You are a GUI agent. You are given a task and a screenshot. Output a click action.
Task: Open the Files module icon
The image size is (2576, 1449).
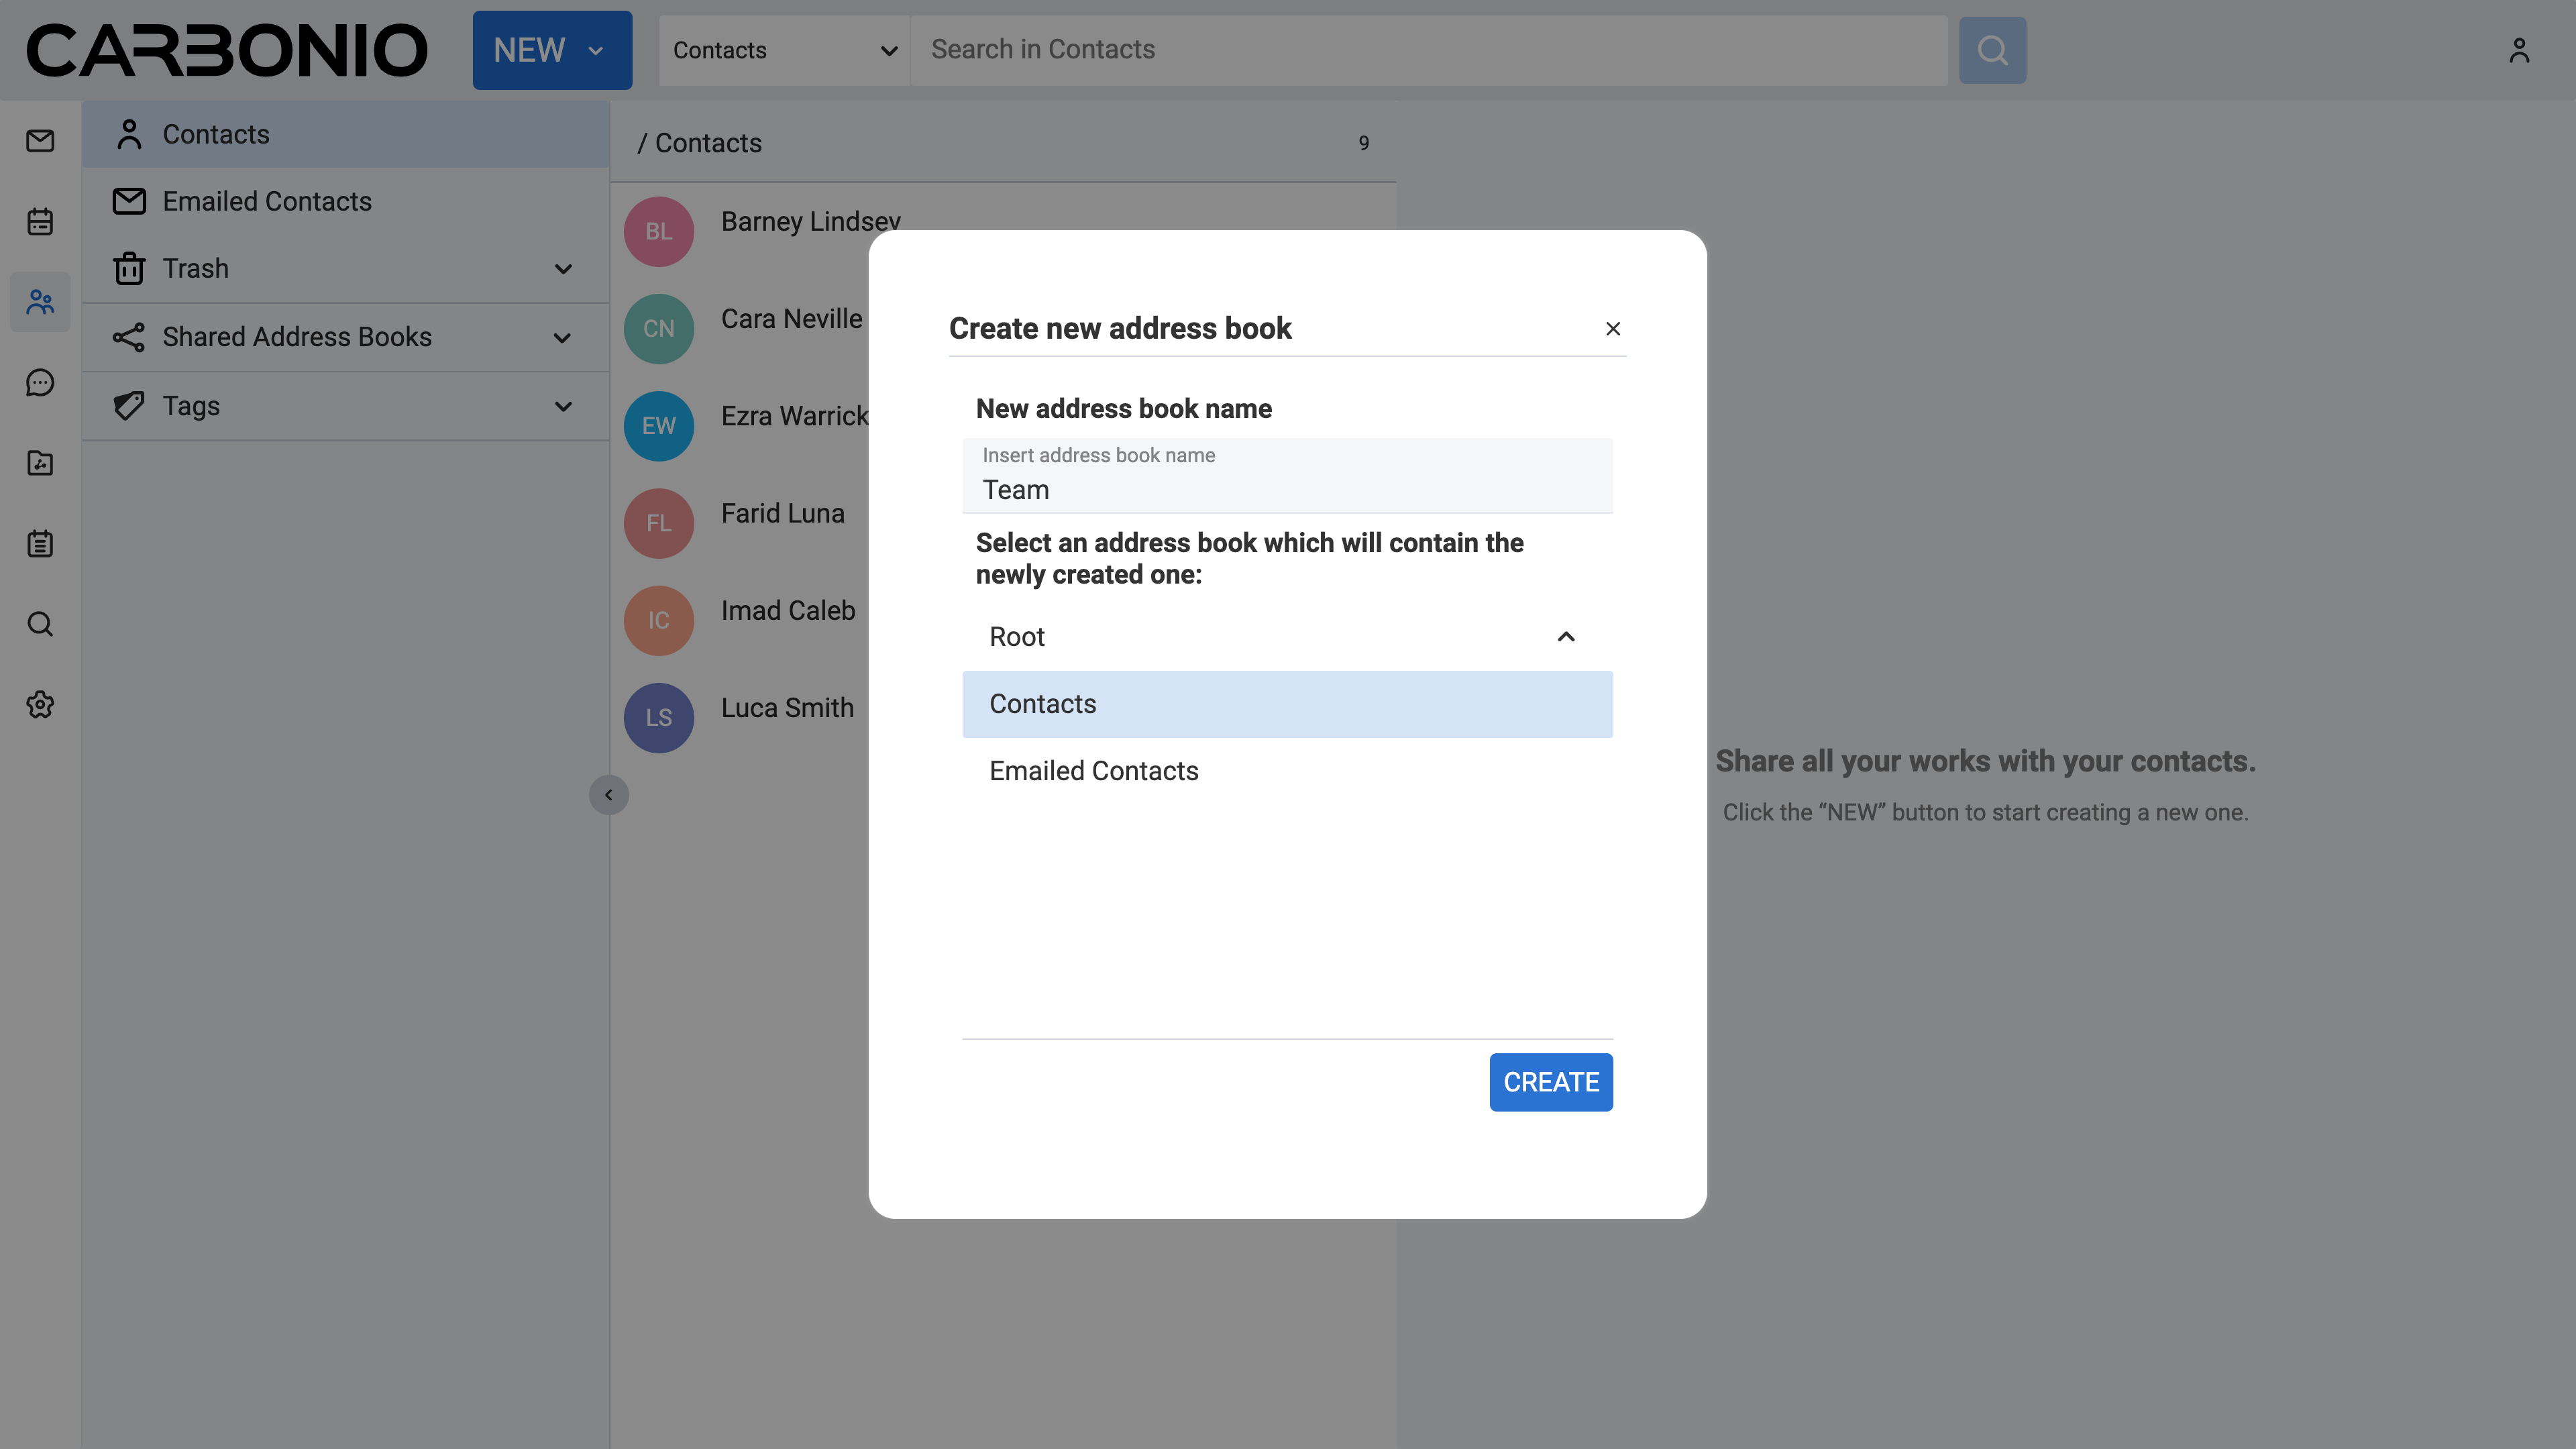coord(40,463)
